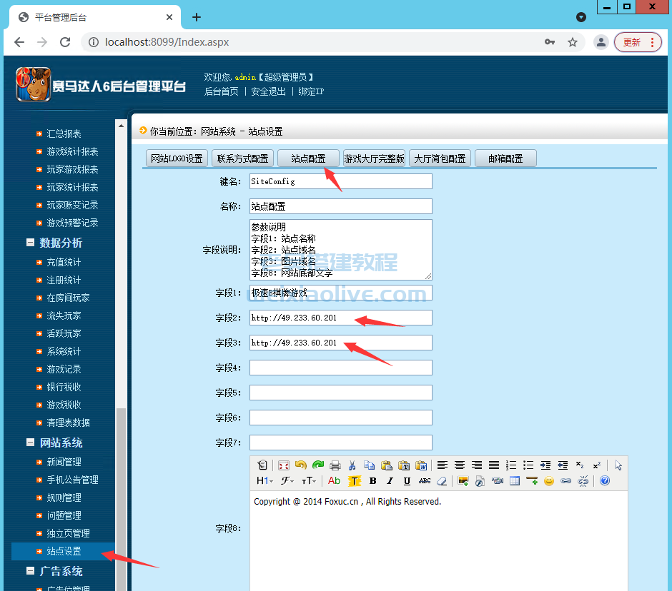Select the Italic formatting icon

(x=389, y=482)
